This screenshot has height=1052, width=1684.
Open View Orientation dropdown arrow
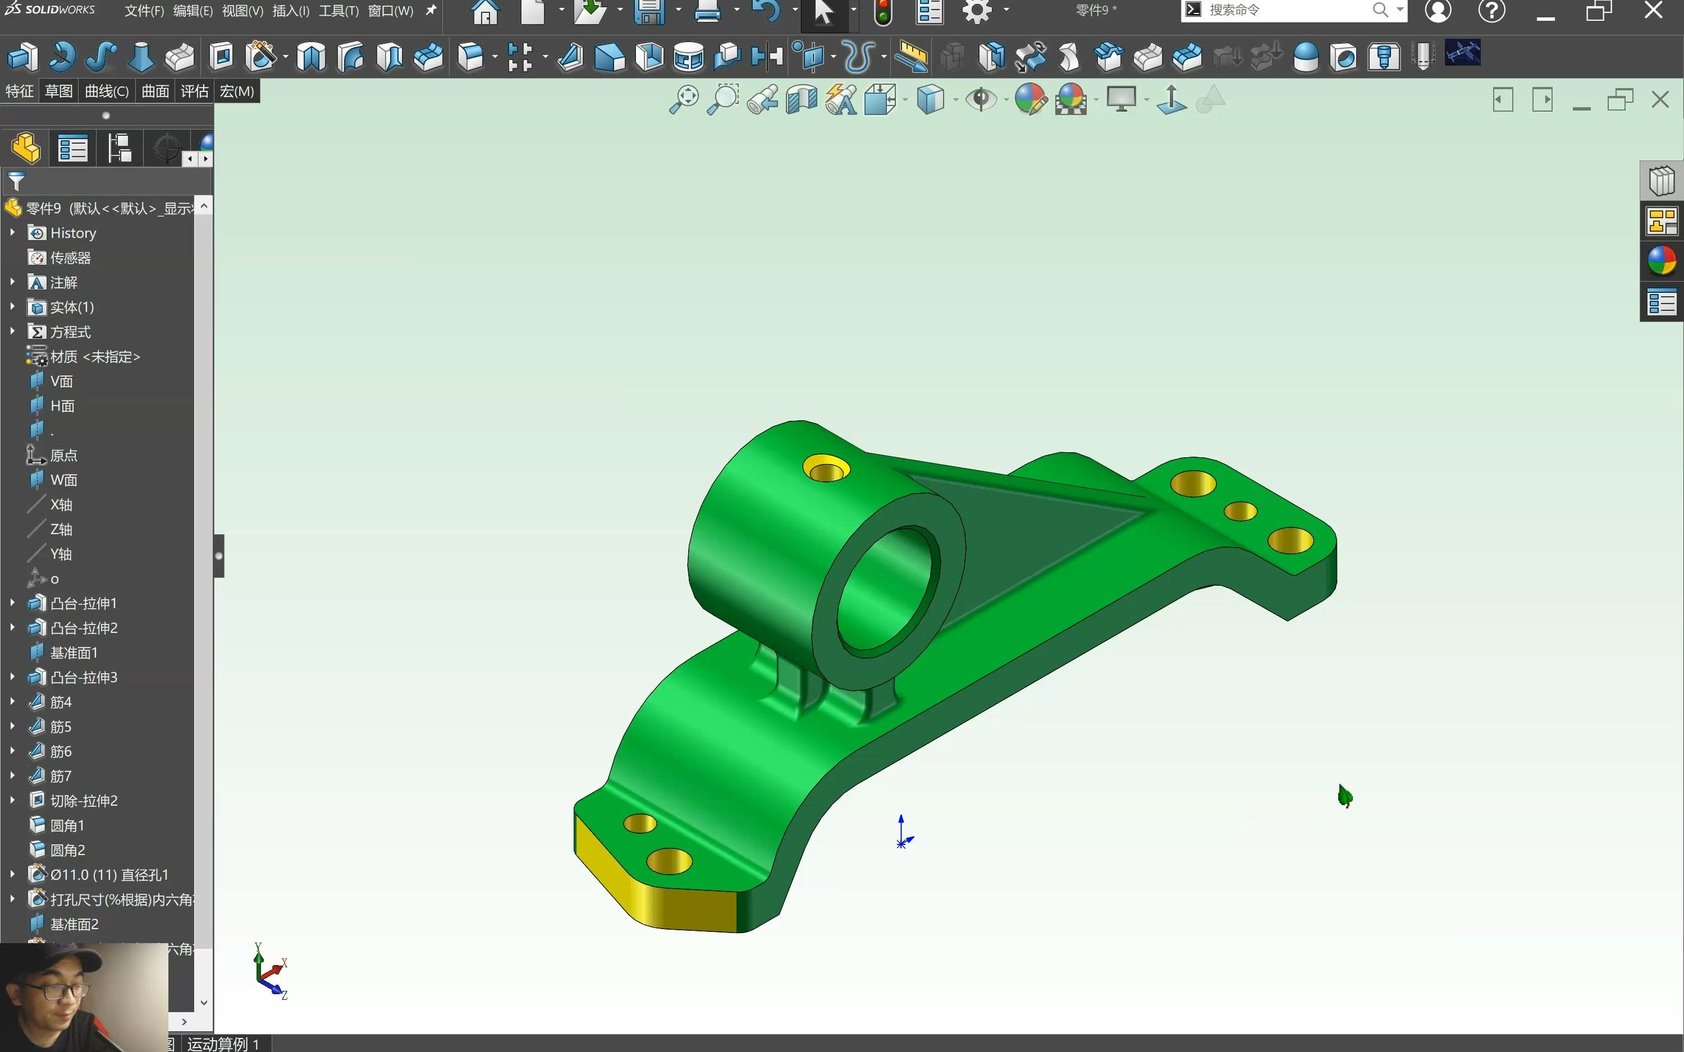[x=905, y=100]
